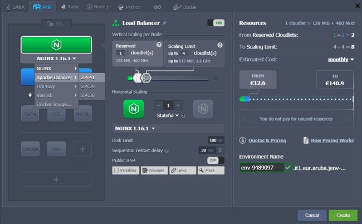The image size is (362, 224).
Task: Open help icon next to Stateful
Action: point(183,116)
